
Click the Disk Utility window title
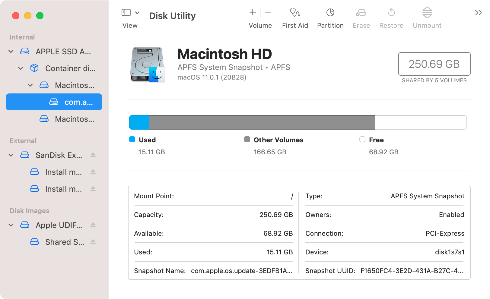[x=172, y=16]
